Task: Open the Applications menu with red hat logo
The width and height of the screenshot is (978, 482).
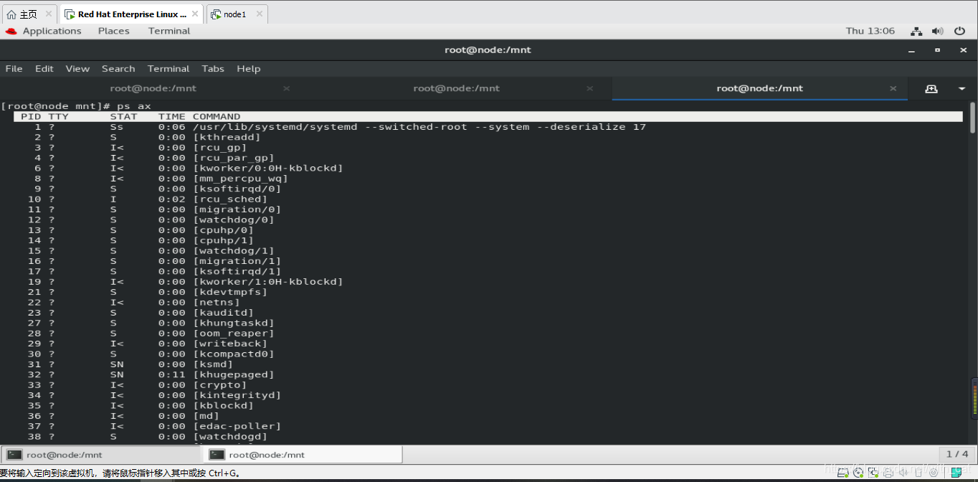Action: (44, 31)
